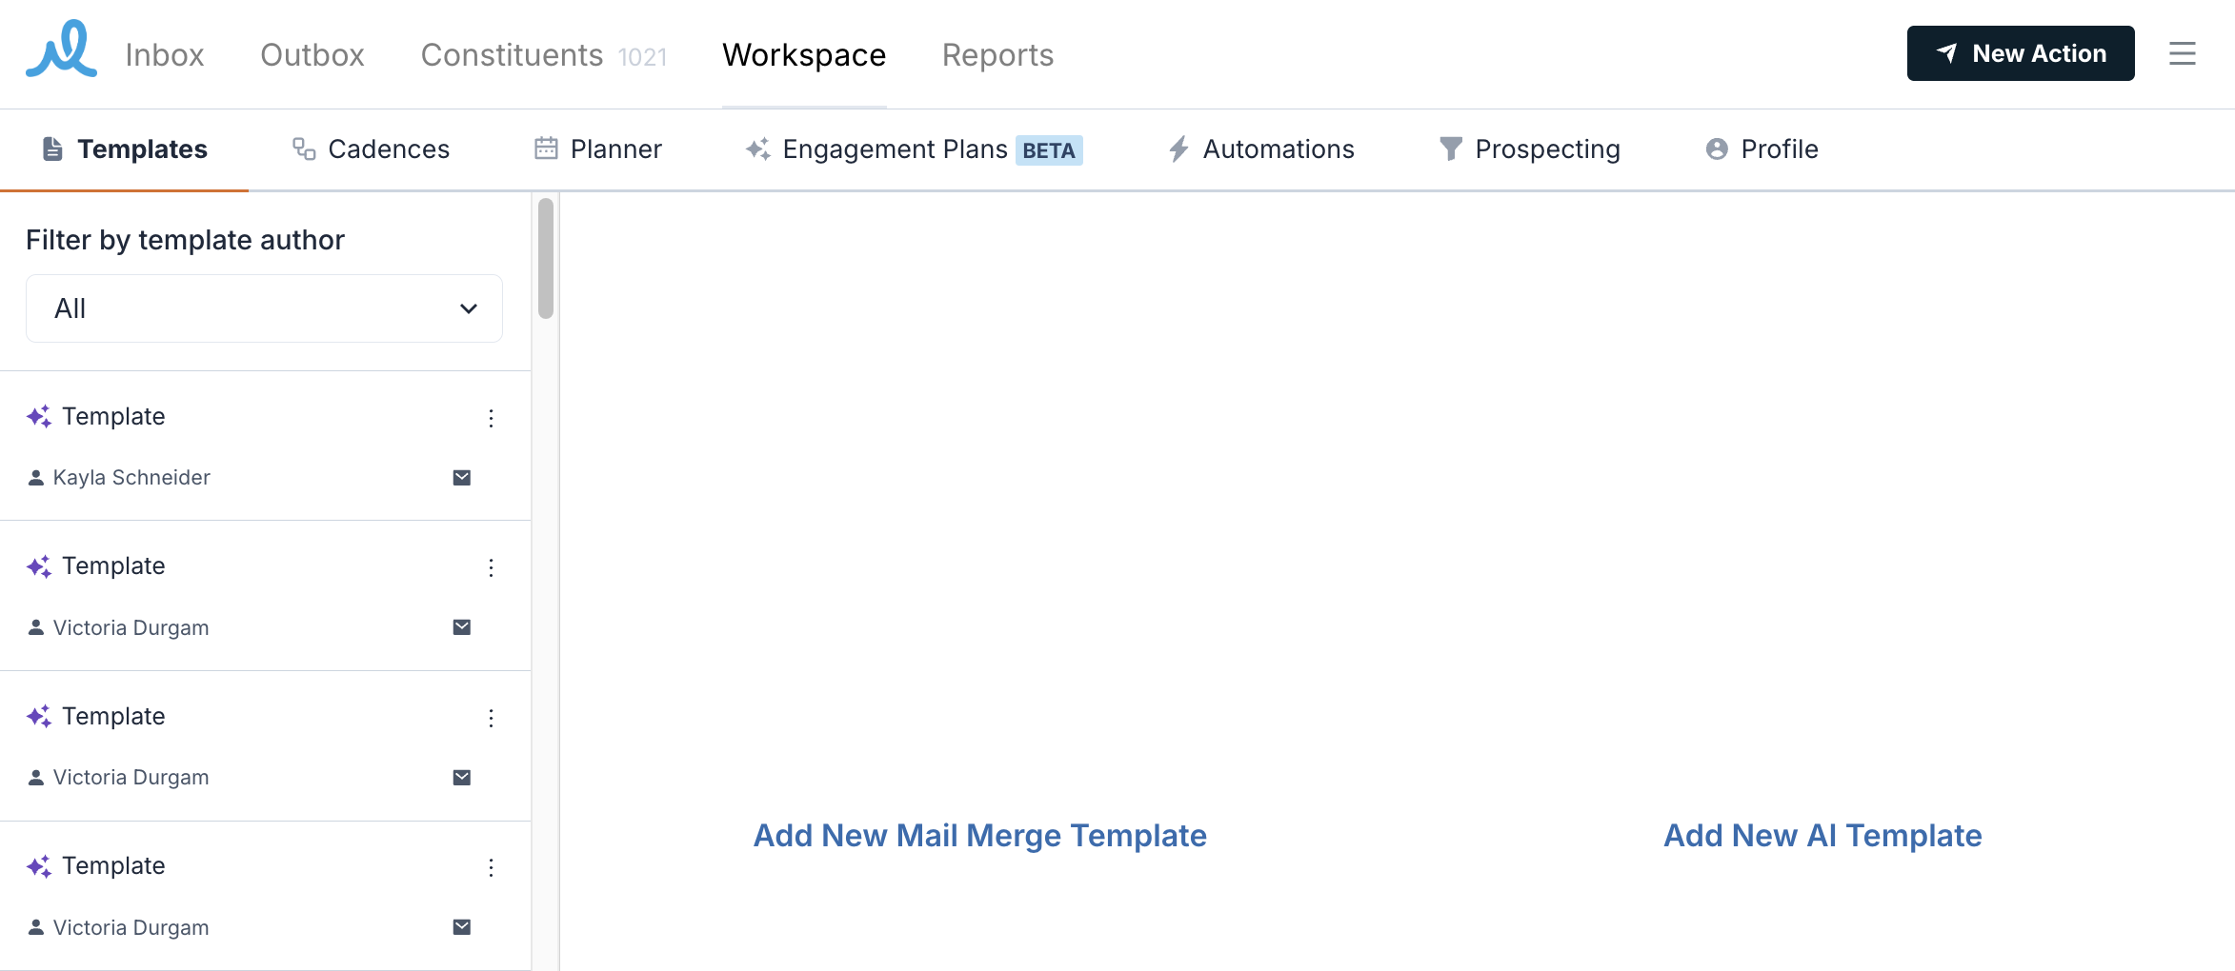The height and width of the screenshot is (971, 2235).
Task: Open options menu for Kayla Schneider's template
Action: [x=492, y=418]
